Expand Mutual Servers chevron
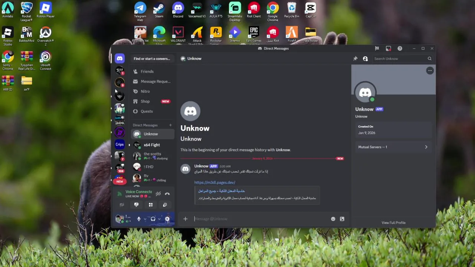475x267 pixels. point(426,147)
